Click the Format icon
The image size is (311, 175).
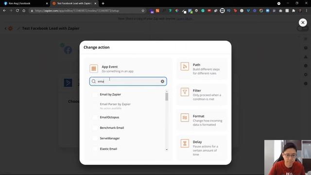[185, 118]
